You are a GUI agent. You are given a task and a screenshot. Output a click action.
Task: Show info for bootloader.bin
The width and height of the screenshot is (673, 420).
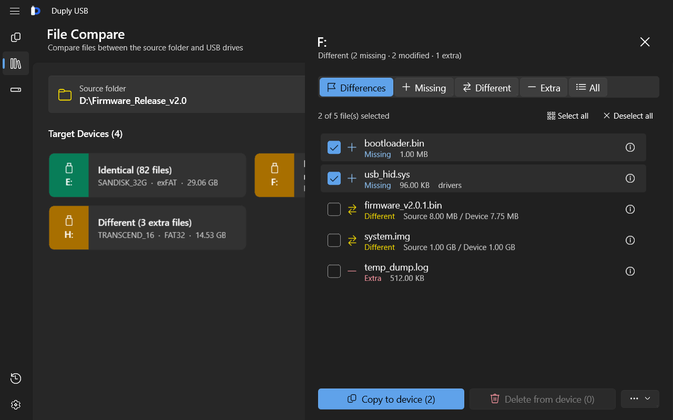(x=630, y=148)
